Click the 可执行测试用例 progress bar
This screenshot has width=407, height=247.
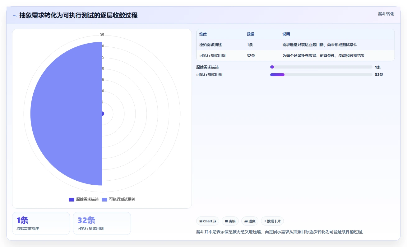click(x=321, y=74)
